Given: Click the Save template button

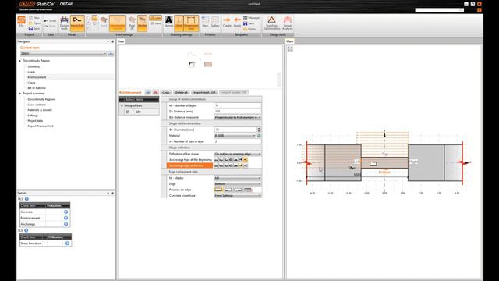Looking at the screenshot, I should pos(249,23).
